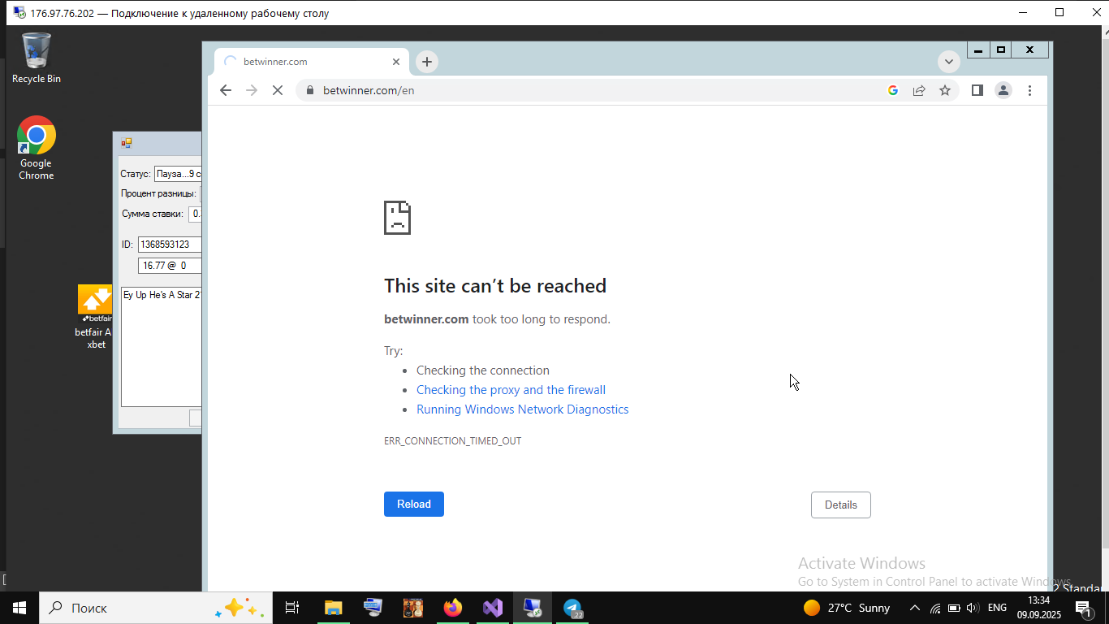Click the Details button
Image resolution: width=1109 pixels, height=624 pixels.
841,505
